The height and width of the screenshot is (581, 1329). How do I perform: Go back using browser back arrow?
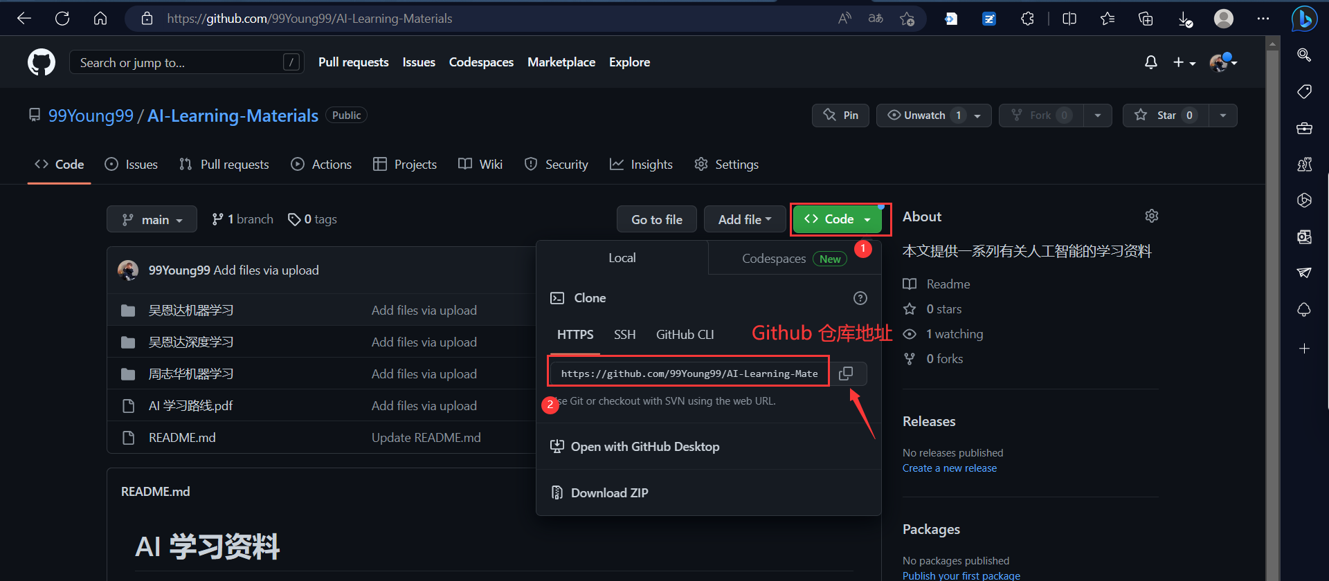(x=24, y=19)
